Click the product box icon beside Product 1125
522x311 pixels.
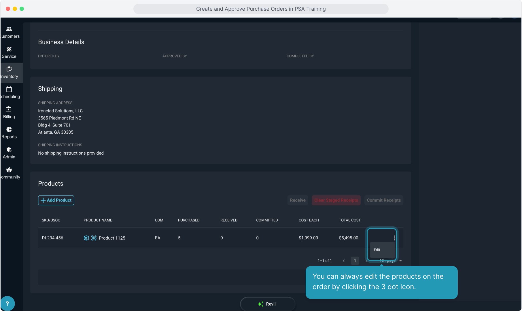click(x=86, y=238)
